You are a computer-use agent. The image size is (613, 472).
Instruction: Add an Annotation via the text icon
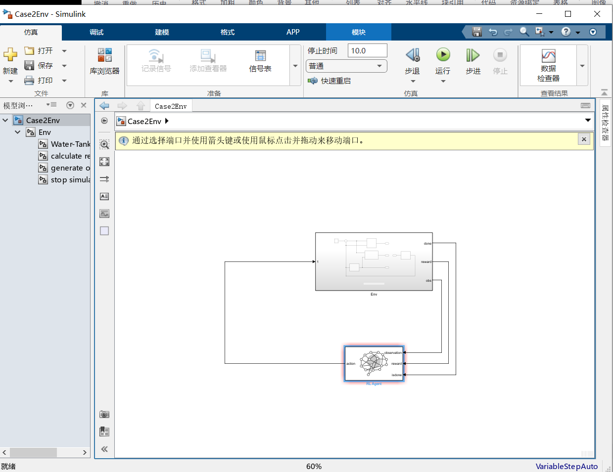pos(104,196)
